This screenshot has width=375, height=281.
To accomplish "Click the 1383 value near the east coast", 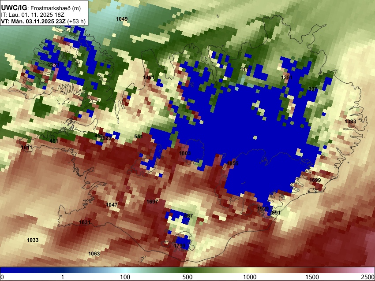I will coord(350,122).
